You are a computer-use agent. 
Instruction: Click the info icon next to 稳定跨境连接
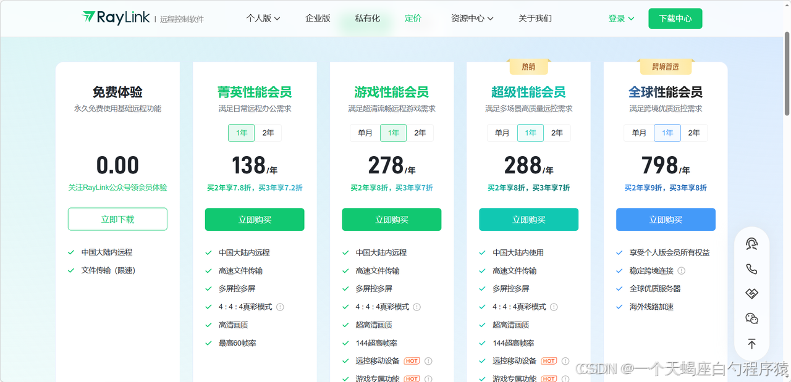pos(682,270)
